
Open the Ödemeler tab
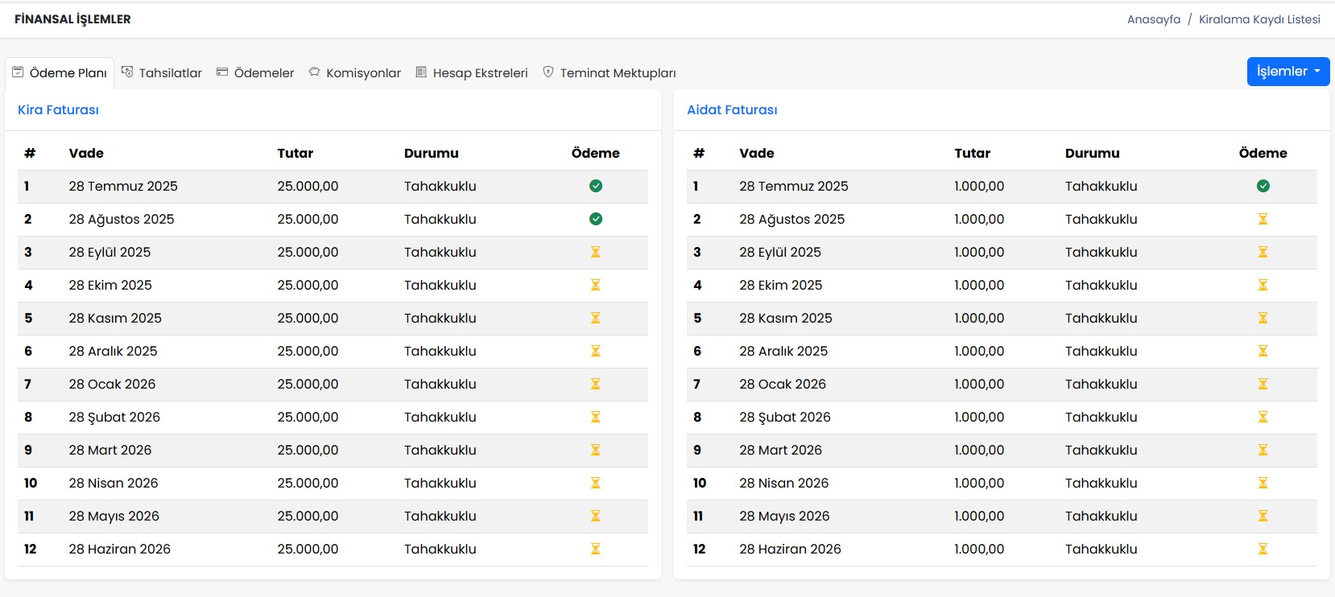pos(255,73)
